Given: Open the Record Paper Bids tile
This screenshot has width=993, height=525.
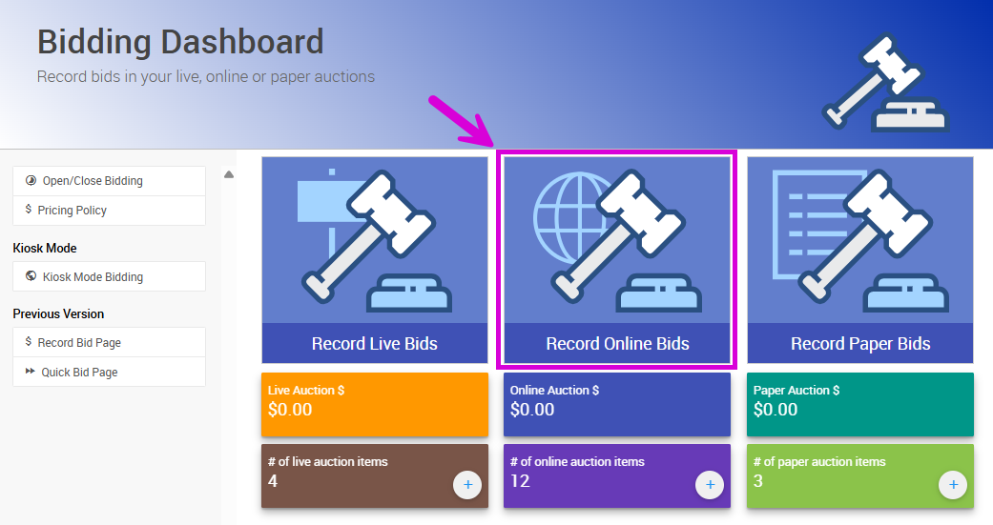Looking at the screenshot, I should point(859,259).
